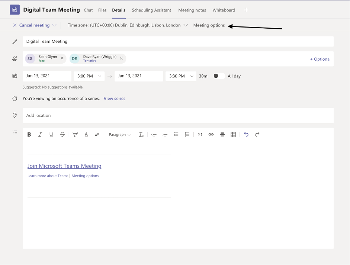
Task: Open the Whiteboard tab
Action: tap(224, 10)
